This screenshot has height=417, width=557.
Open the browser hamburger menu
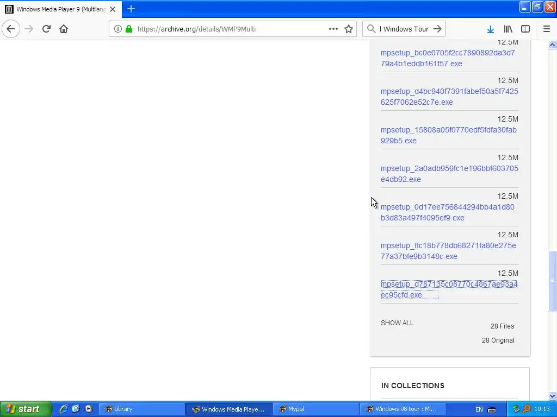547,29
